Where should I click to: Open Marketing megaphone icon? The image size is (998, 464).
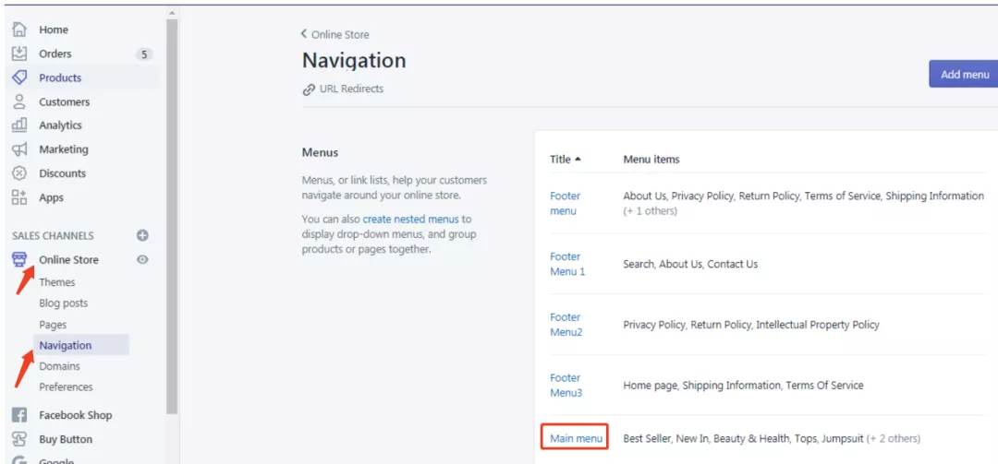coord(19,149)
